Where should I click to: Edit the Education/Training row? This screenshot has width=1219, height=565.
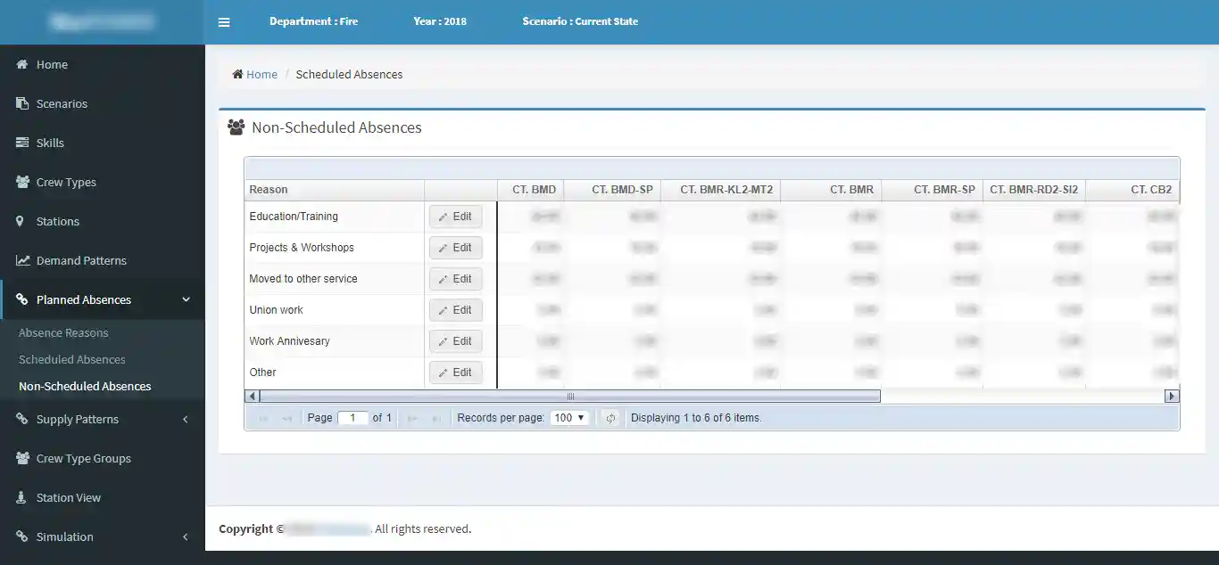coord(455,217)
